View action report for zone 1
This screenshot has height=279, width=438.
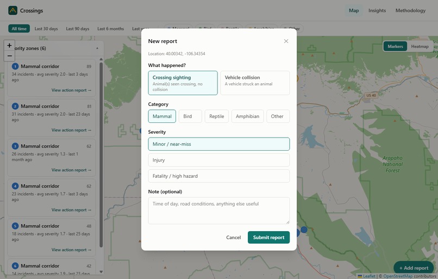[71, 90]
